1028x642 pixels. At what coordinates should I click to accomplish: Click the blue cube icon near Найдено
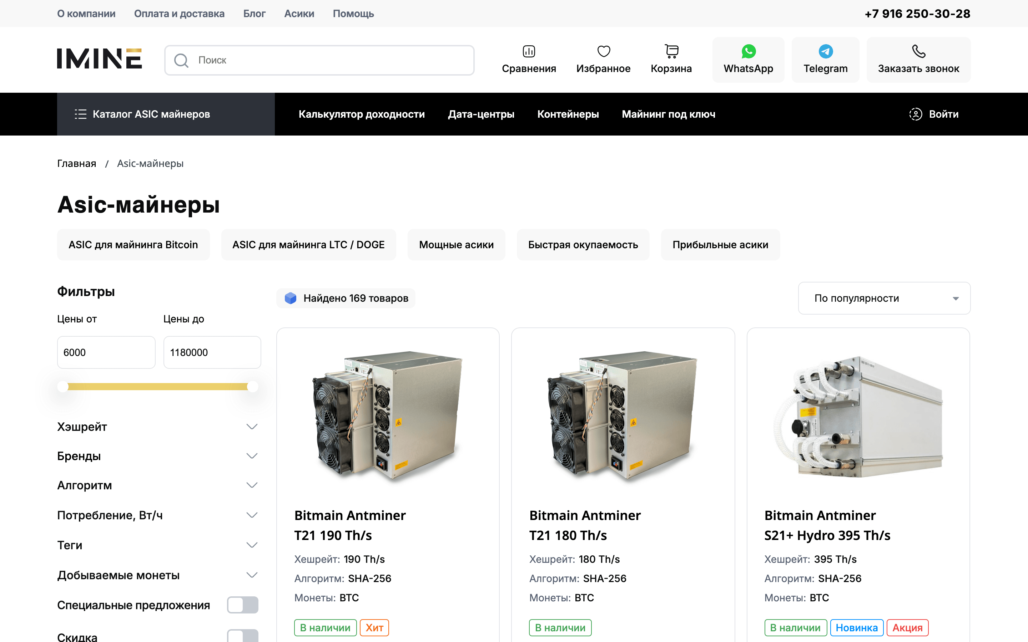coord(290,298)
